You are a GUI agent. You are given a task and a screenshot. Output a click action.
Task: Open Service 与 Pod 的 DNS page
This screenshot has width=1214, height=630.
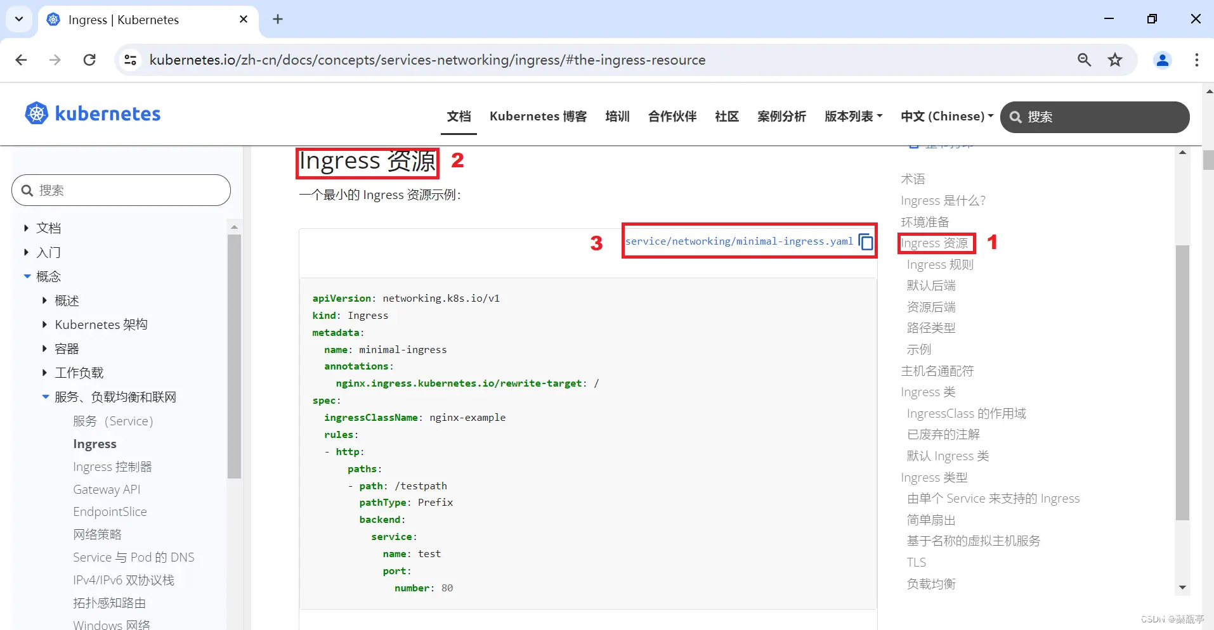click(x=133, y=557)
